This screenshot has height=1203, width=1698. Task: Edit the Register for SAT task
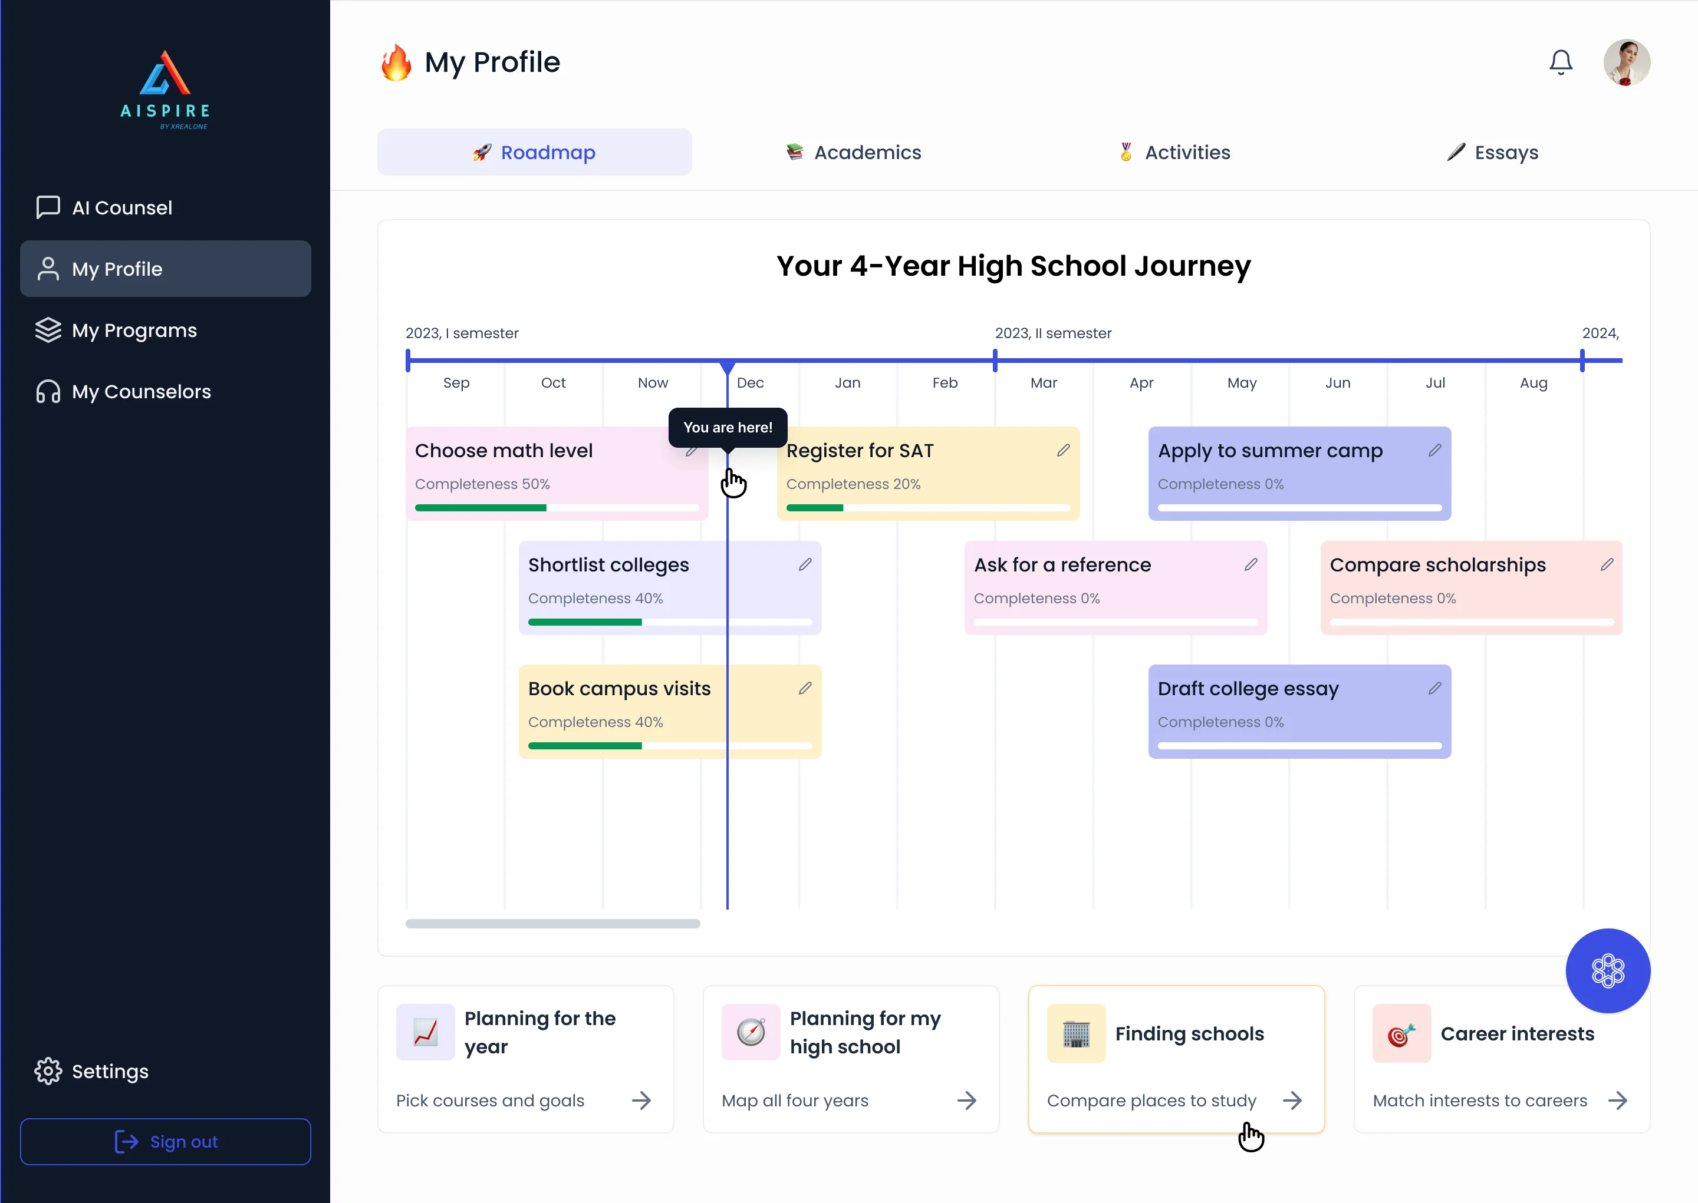tap(1064, 450)
